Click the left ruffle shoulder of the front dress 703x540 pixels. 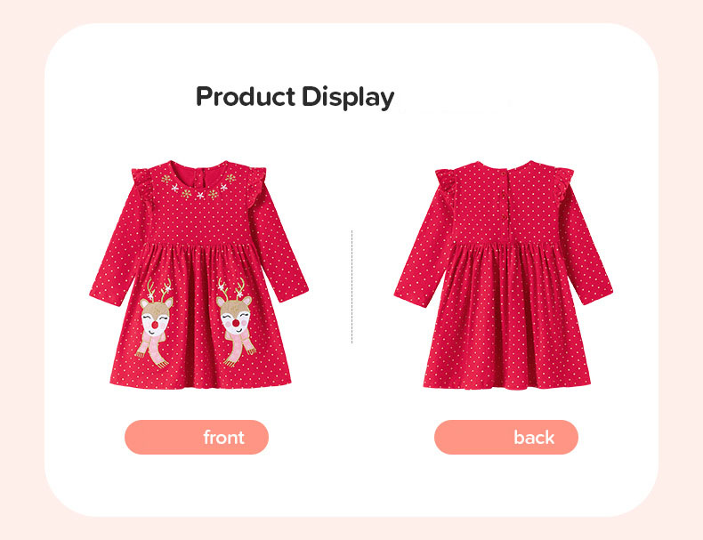tap(142, 186)
